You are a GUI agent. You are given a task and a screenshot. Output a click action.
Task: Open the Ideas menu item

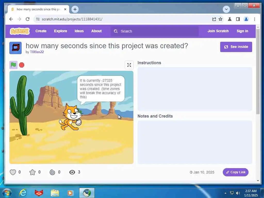(x=79, y=31)
